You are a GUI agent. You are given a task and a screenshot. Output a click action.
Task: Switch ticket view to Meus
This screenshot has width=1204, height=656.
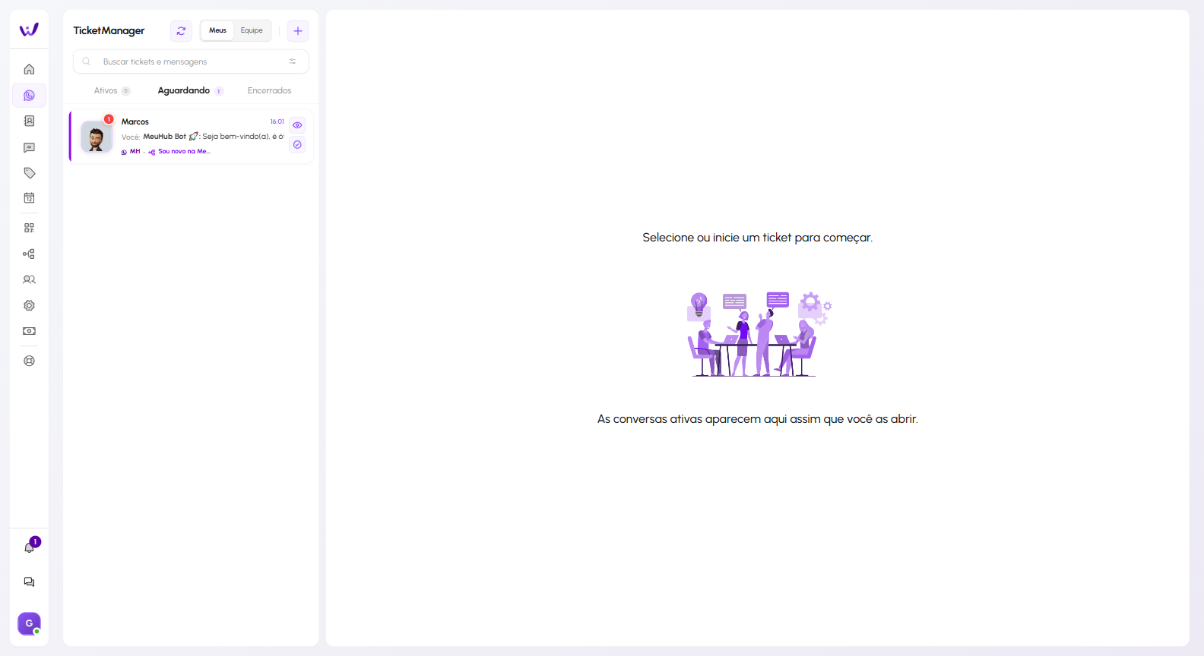pyautogui.click(x=217, y=30)
